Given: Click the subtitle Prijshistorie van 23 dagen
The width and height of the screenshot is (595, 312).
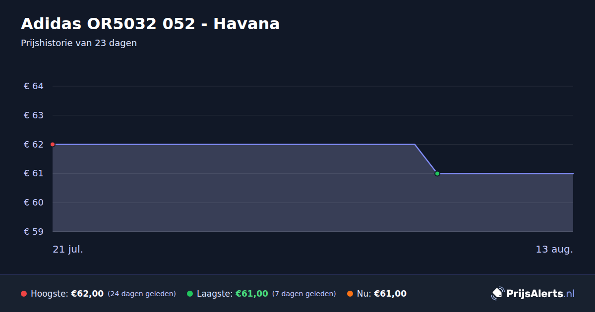Looking at the screenshot, I should click(x=79, y=43).
